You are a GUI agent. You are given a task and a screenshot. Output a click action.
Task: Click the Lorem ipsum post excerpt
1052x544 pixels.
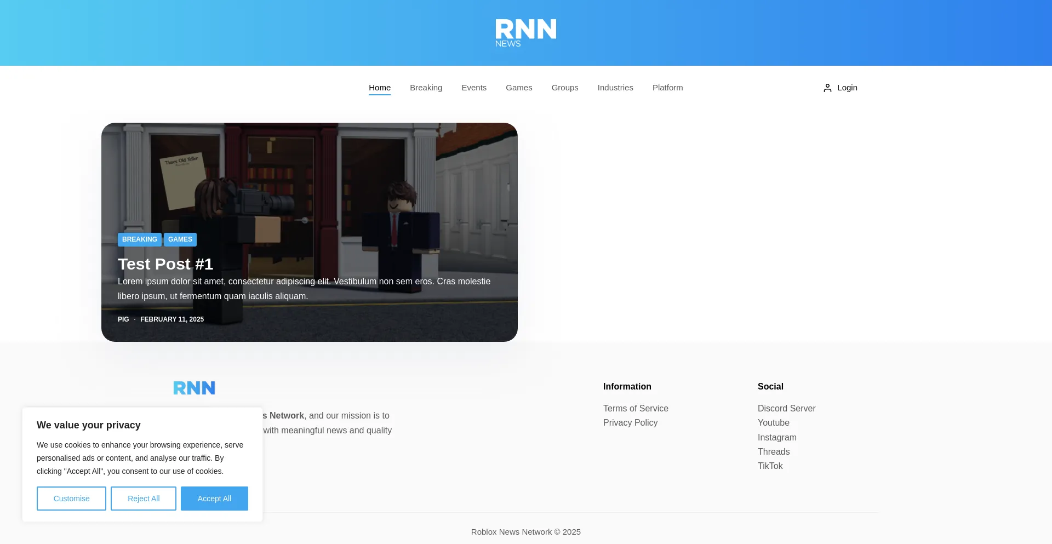(x=304, y=289)
